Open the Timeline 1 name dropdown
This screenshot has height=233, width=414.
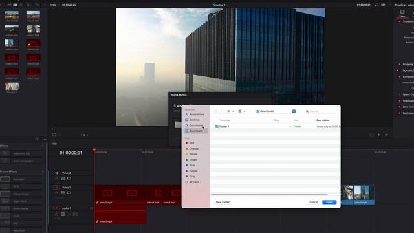pos(221,5)
